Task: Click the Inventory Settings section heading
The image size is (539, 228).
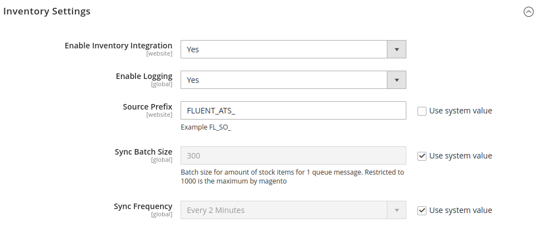Action: click(47, 11)
